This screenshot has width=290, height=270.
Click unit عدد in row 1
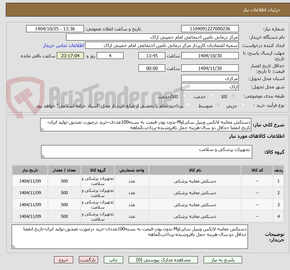pos(132,181)
